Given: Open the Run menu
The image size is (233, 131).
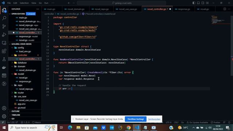Looking at the screenshot, I should 46,3.
